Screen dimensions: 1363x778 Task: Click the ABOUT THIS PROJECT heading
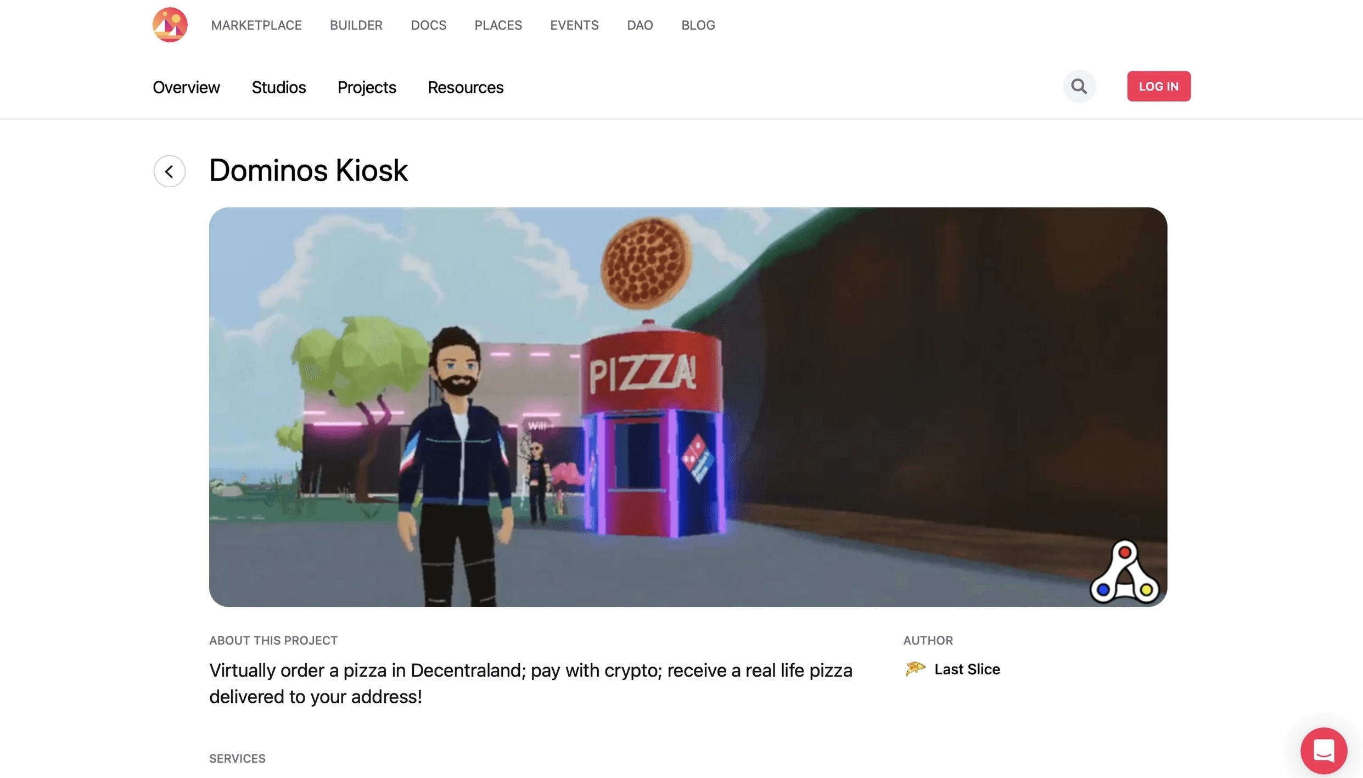[273, 640]
